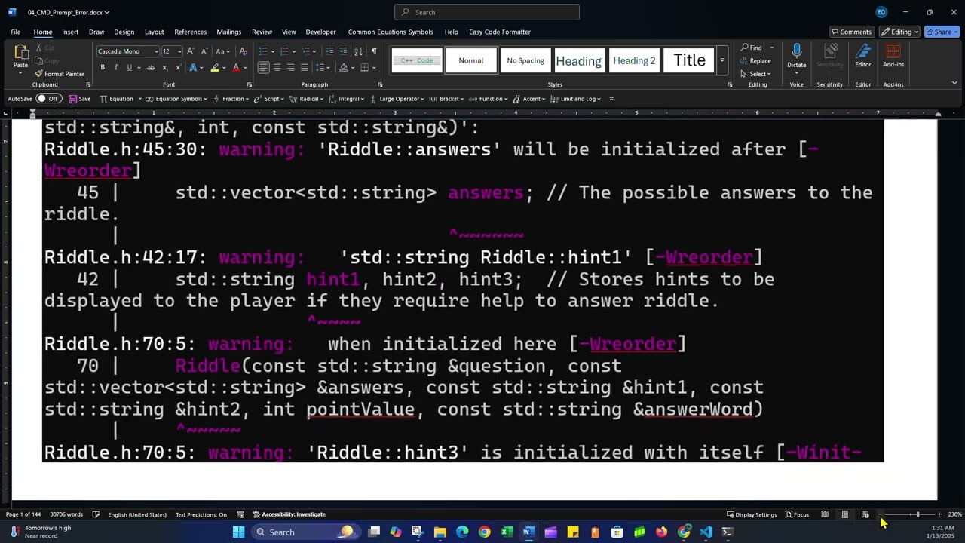Screen dimensions: 965x543
Task: Start Dictate microphone
Action: pos(796,52)
